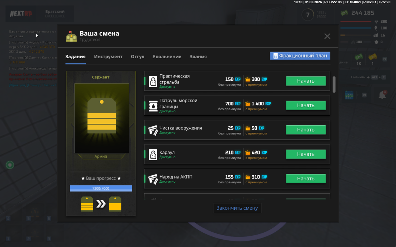Click the premium crown icon for 1 400 EXP
This screenshot has width=396, height=247.
coord(247,104)
